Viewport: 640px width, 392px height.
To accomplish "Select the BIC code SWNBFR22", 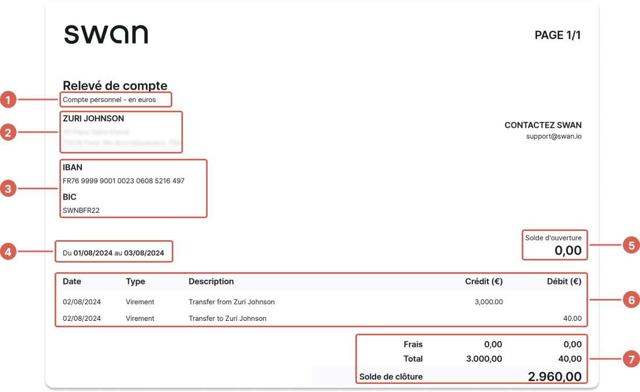I will click(x=81, y=211).
